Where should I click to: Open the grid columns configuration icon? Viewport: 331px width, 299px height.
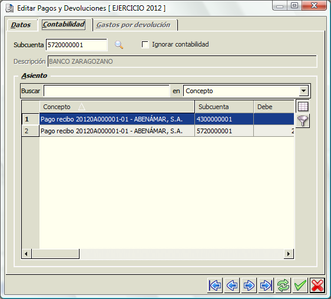[303, 107]
